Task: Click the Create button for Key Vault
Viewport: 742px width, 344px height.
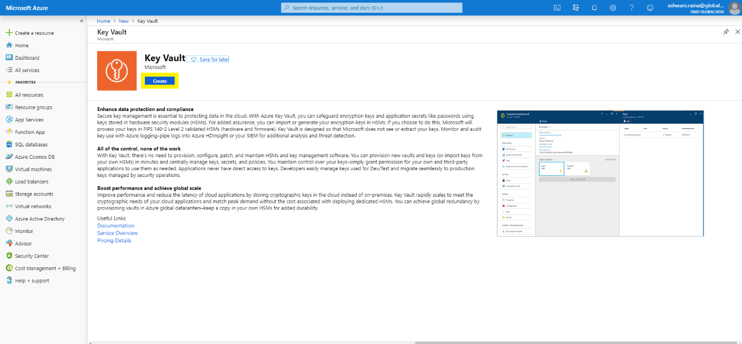Action: click(160, 81)
